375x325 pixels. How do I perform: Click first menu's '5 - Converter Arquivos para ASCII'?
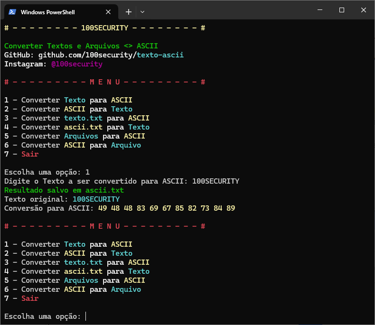(x=75, y=136)
